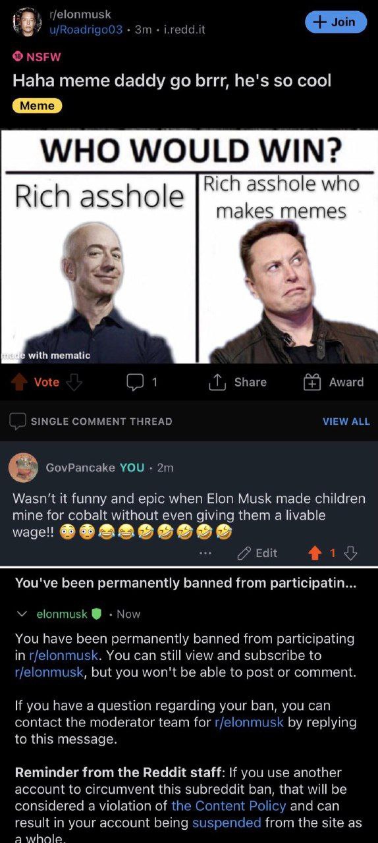View all comments in the thread
The height and width of the screenshot is (843, 378).
point(346,421)
